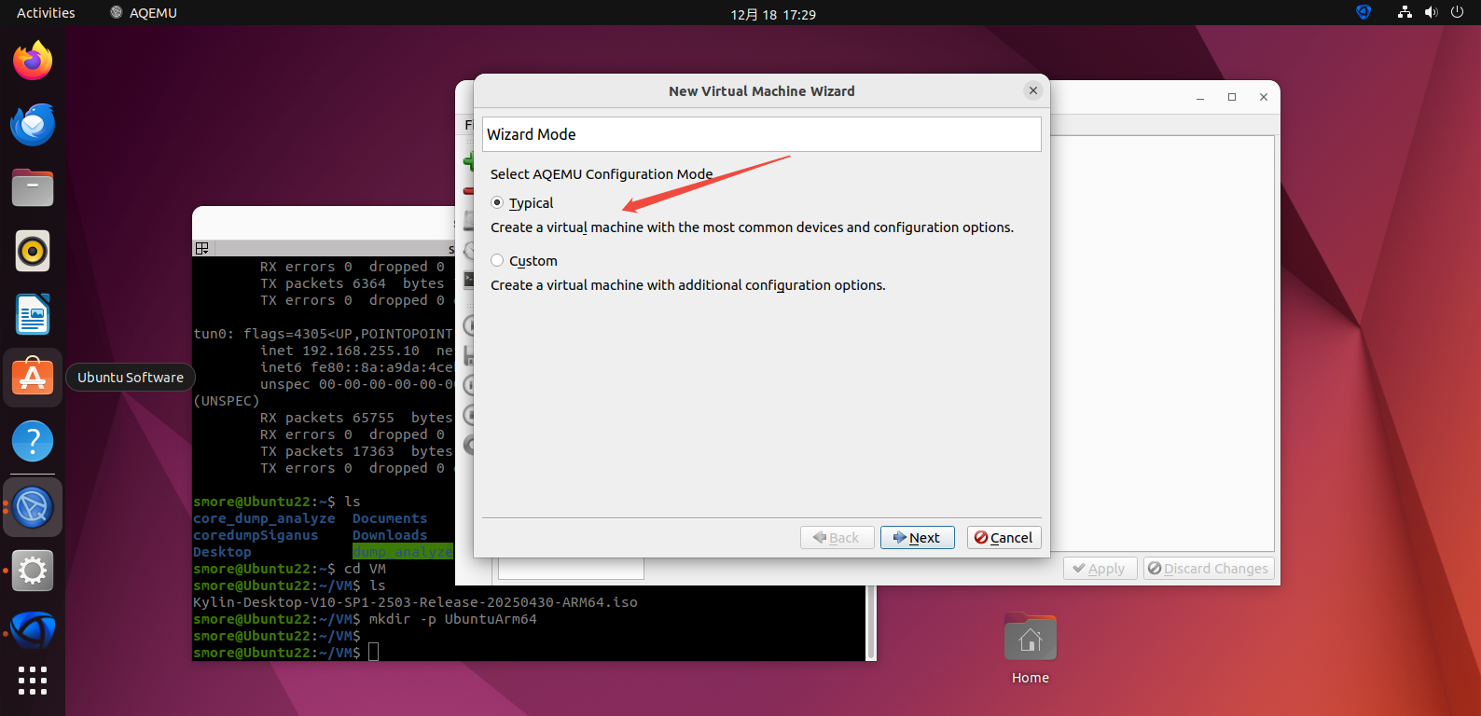Click "TX packets 6364" in the terminal
This screenshot has height=716, width=1481.
(323, 283)
